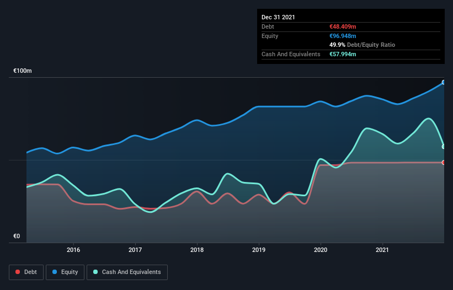Toggle the Debt legend button

[26, 272]
